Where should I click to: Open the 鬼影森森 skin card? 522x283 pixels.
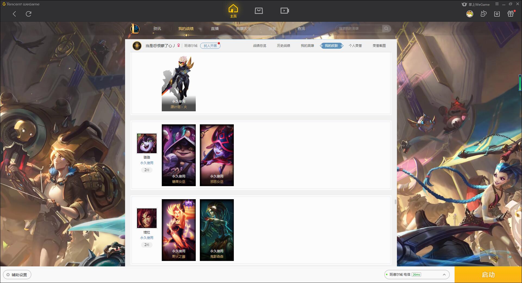click(217, 230)
